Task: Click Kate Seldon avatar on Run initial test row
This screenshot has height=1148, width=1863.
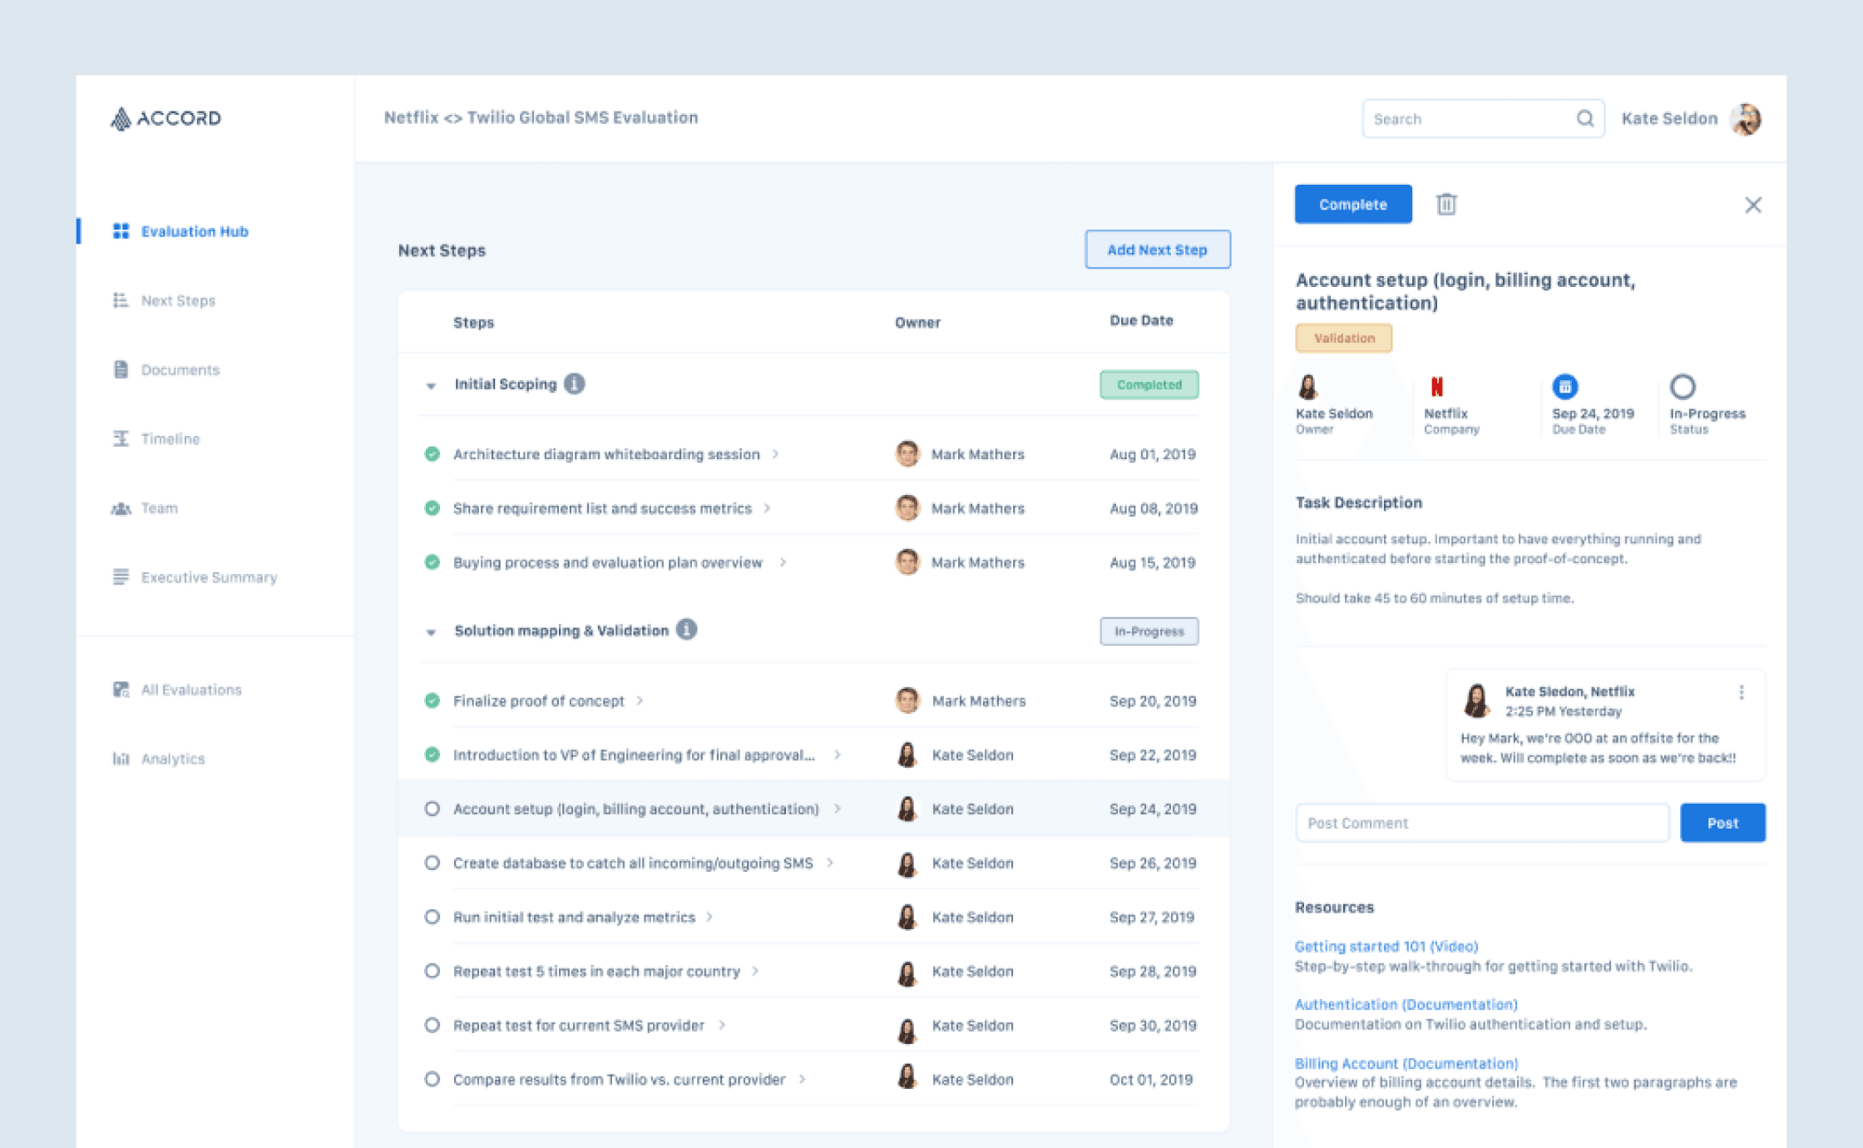Action: (x=907, y=917)
